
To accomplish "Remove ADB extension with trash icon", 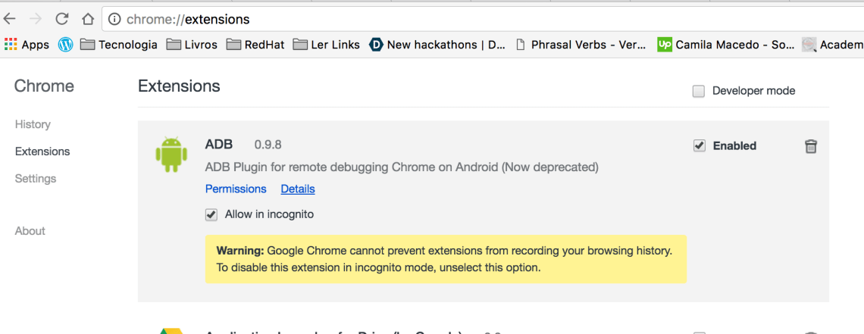I will tap(811, 146).
